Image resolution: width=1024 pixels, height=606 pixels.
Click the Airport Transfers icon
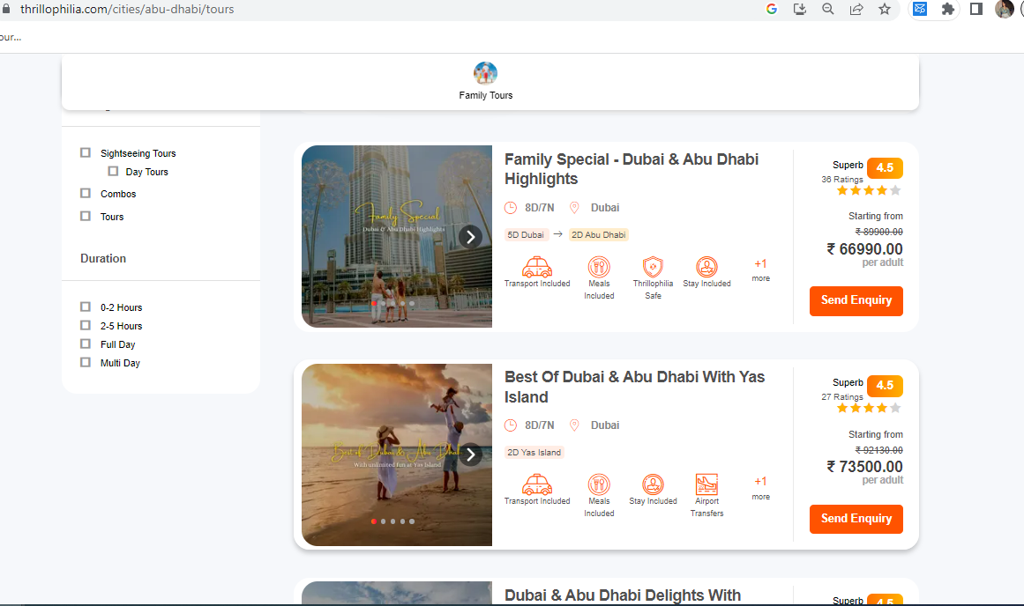706,484
